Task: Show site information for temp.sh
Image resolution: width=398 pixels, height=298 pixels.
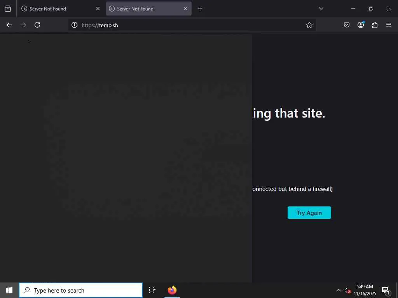Action: point(74,25)
